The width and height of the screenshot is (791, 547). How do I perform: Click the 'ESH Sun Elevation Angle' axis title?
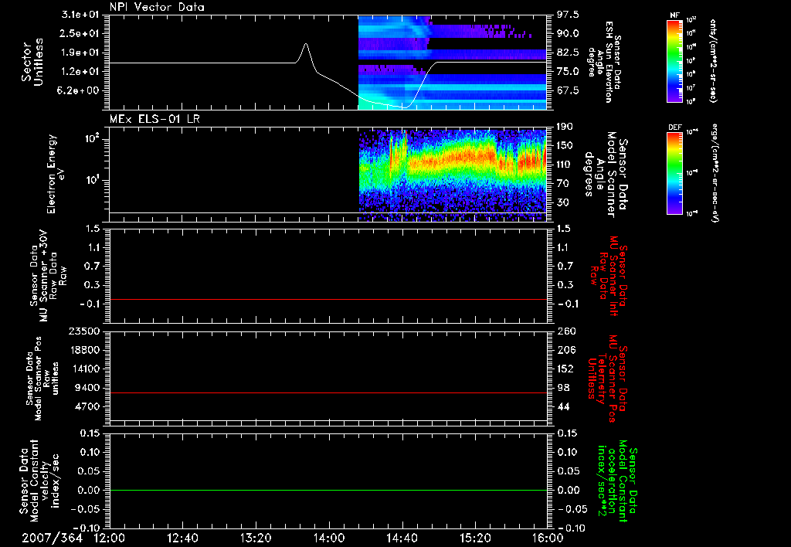603,62
